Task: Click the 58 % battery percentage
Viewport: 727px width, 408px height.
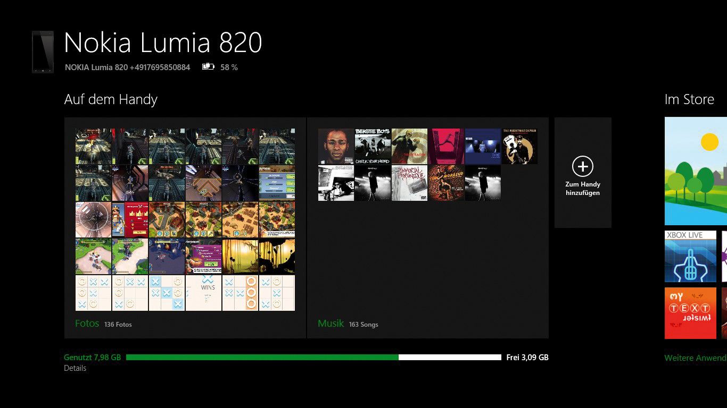Action: click(x=229, y=67)
